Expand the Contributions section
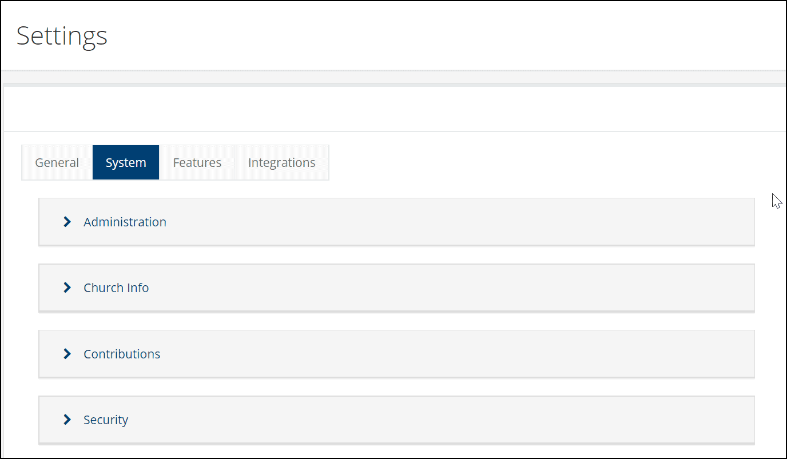This screenshot has width=787, height=459. tap(396, 354)
